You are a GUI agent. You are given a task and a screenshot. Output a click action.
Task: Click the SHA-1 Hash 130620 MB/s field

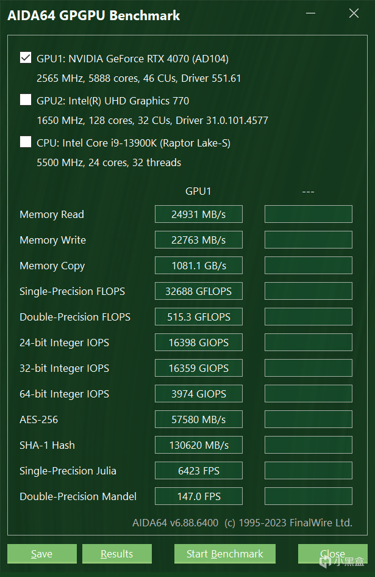coord(198,445)
